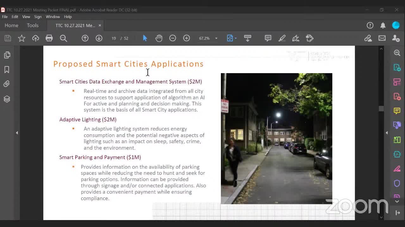Click the street at night photo
This screenshot has height=227, width=405.
click(x=277, y=139)
